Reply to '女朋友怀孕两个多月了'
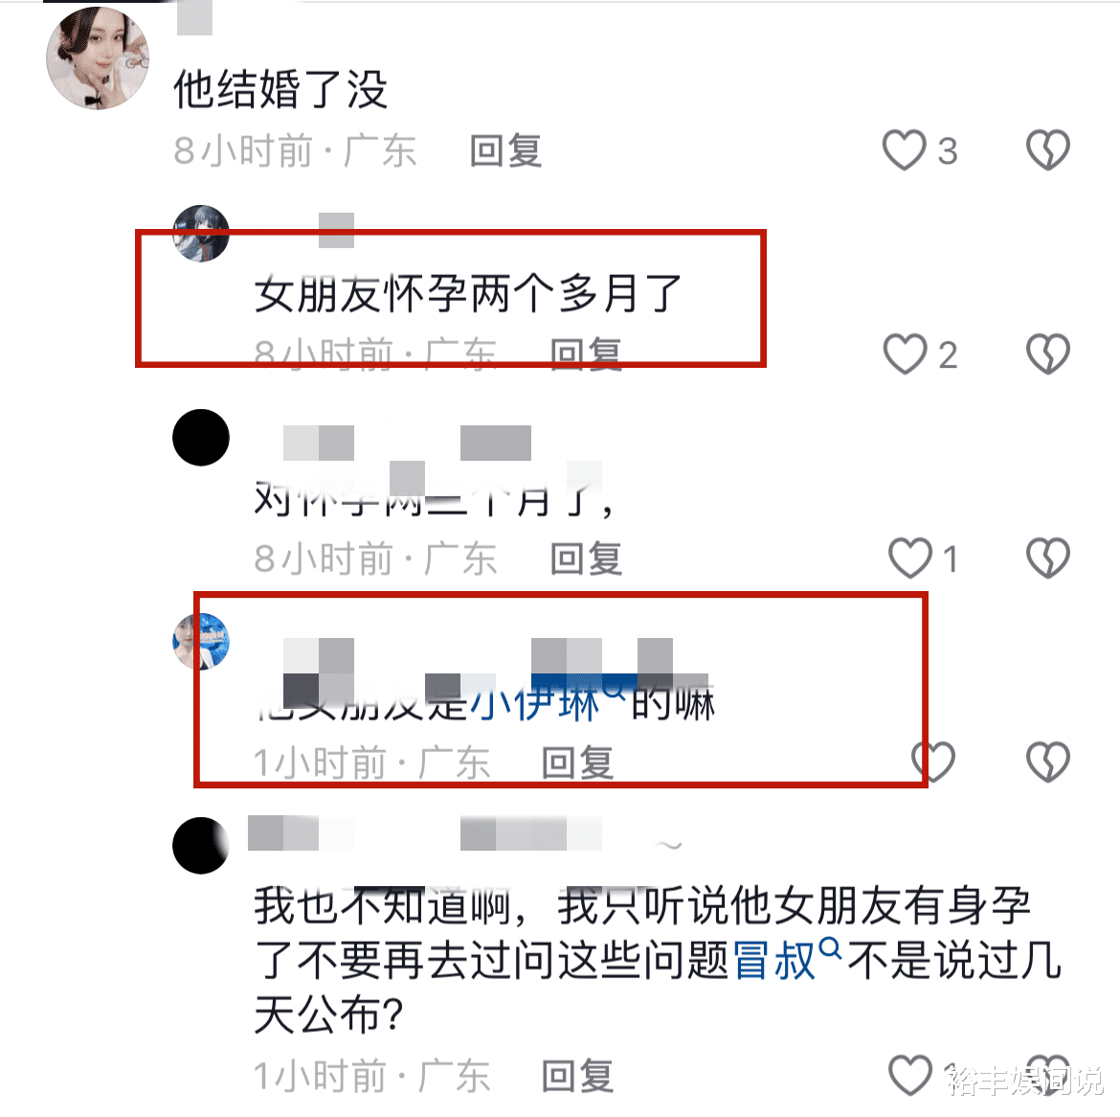The image size is (1120, 1117). coord(586,354)
